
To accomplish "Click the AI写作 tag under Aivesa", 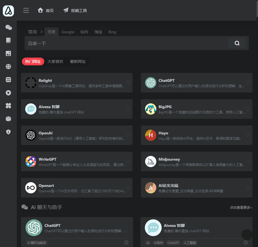I will (159, 243).
